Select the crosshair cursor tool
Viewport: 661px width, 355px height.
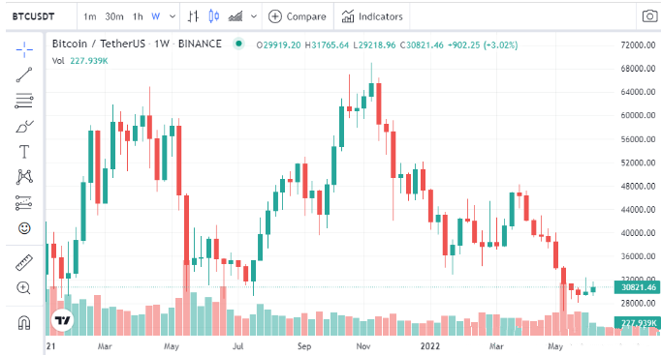(24, 49)
